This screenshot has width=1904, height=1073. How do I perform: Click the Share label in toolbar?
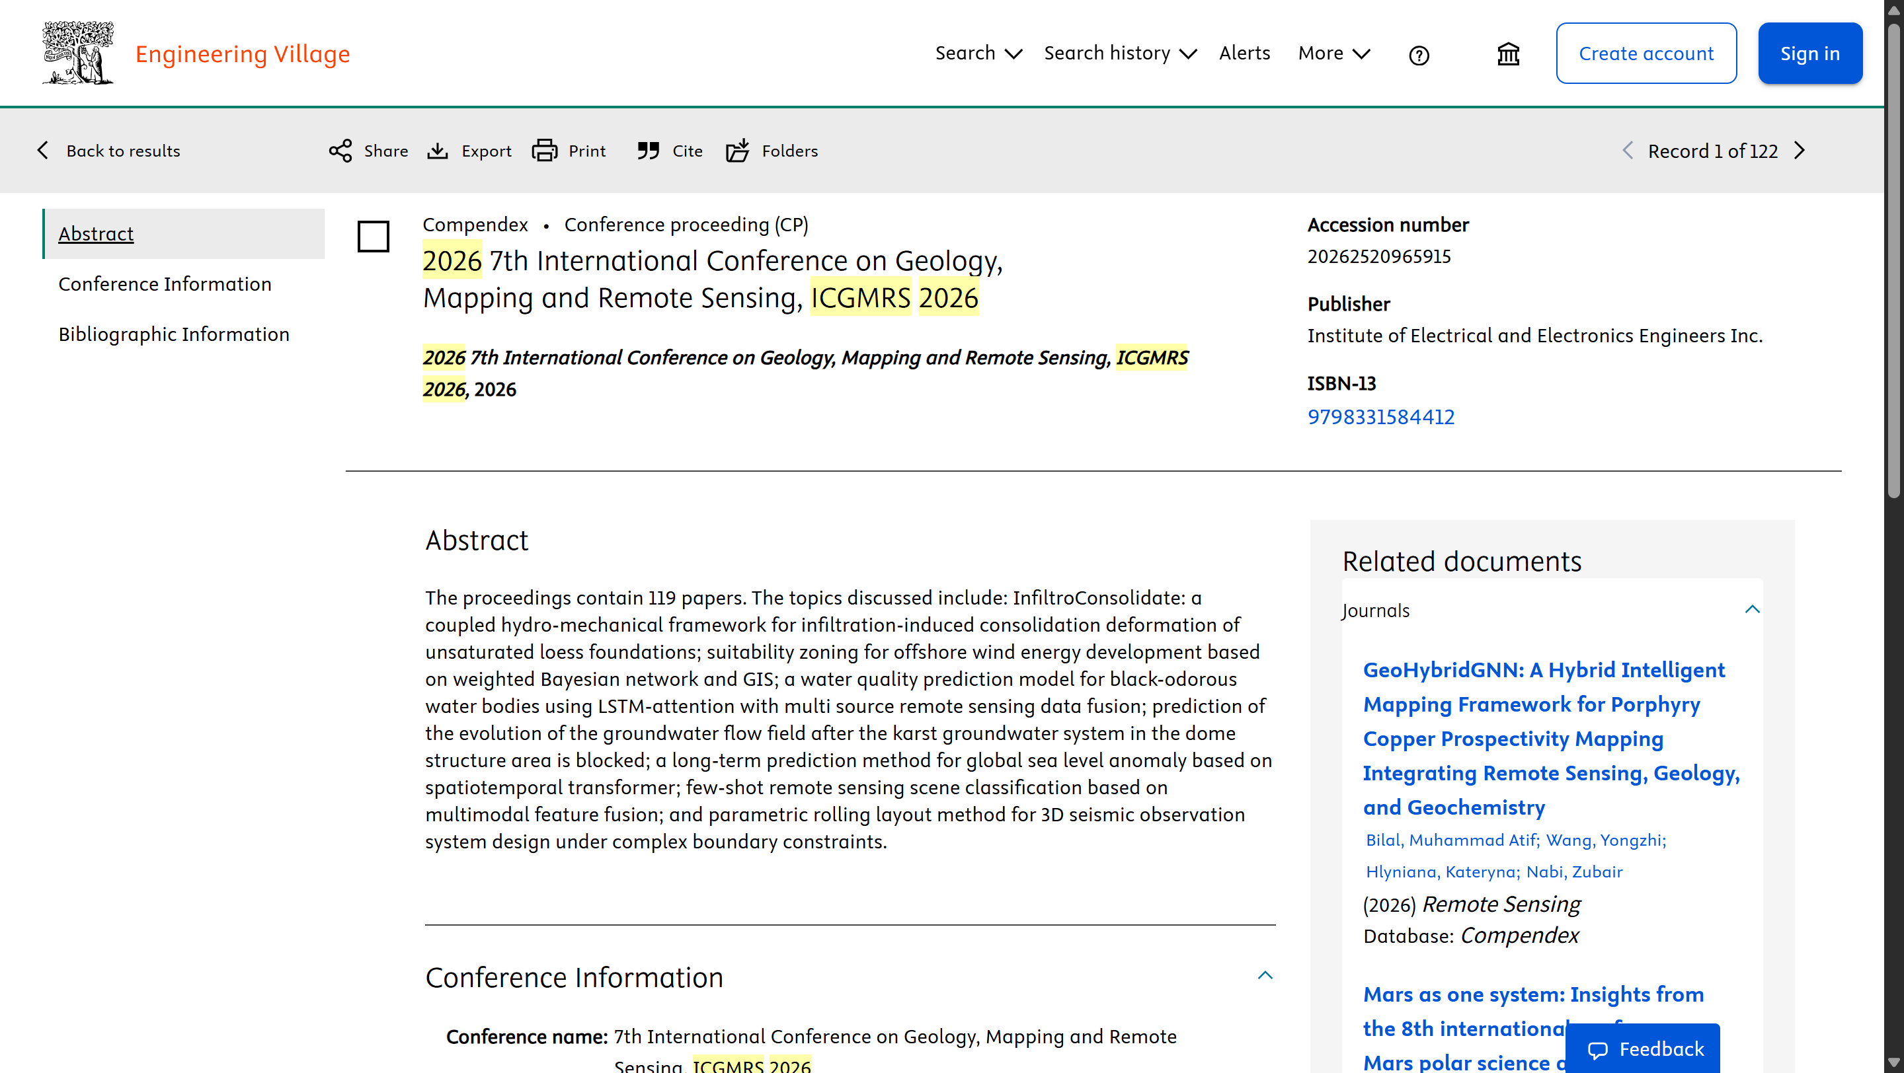pyautogui.click(x=386, y=151)
